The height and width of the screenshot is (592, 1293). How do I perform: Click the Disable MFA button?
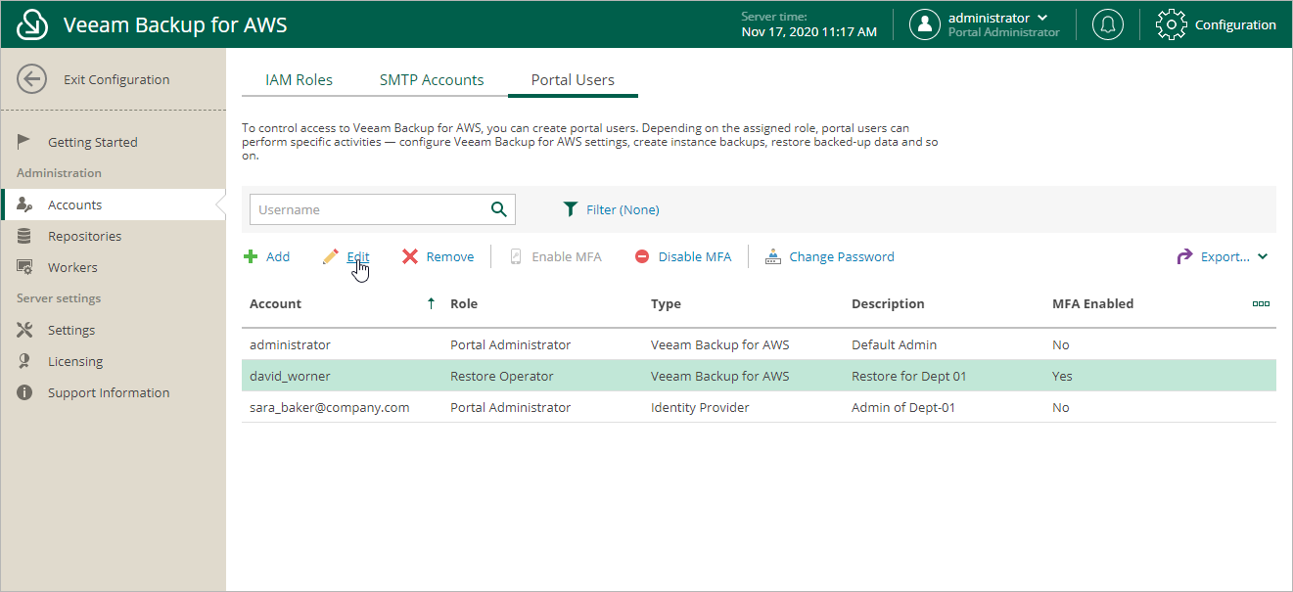(x=683, y=256)
